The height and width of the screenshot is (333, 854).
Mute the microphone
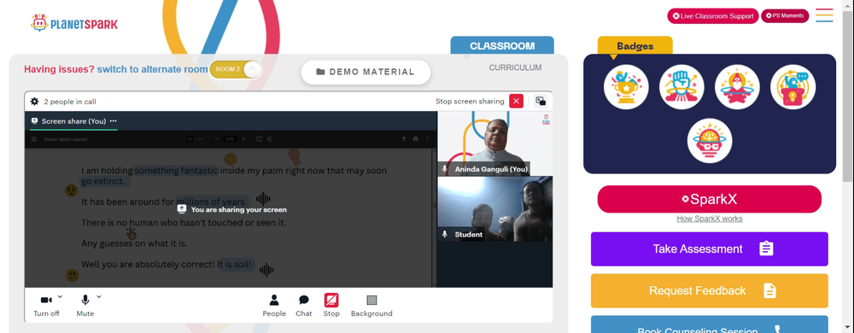point(85,306)
